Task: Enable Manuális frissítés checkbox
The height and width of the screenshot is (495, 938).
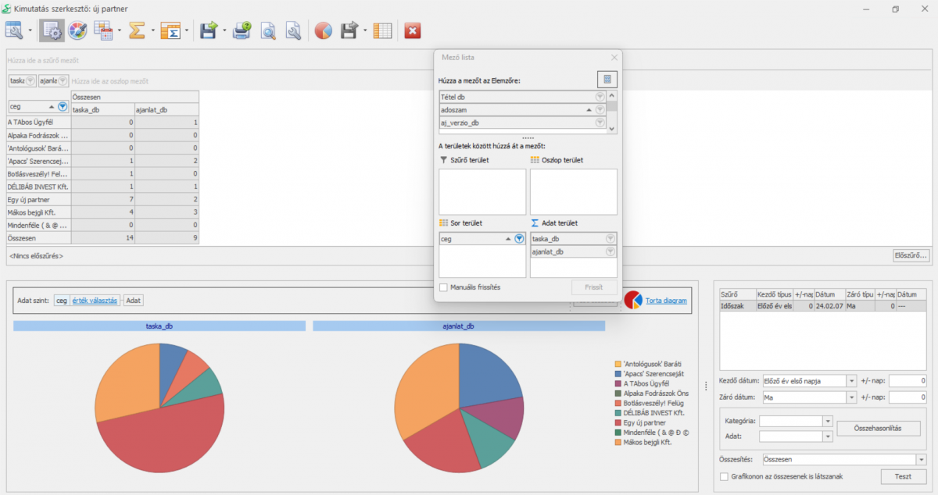Action: 443,287
